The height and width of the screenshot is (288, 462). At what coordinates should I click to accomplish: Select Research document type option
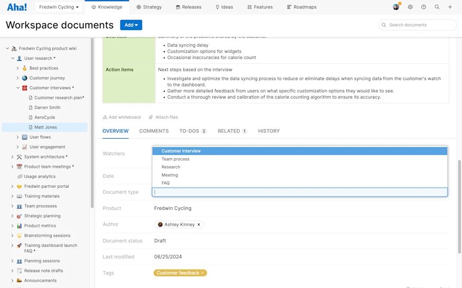[x=300, y=167]
